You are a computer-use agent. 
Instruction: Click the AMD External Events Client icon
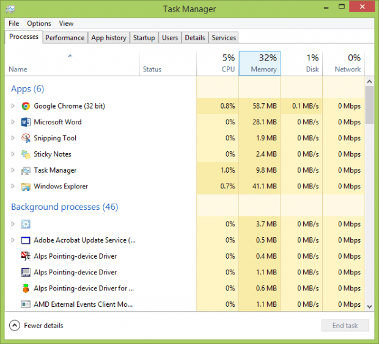click(x=26, y=304)
